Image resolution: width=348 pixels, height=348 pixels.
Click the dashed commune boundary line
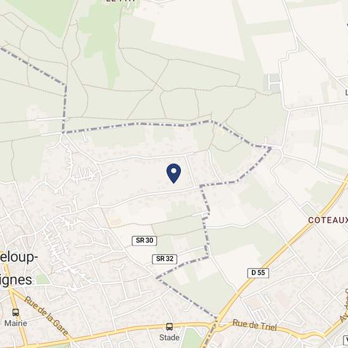(137, 124)
